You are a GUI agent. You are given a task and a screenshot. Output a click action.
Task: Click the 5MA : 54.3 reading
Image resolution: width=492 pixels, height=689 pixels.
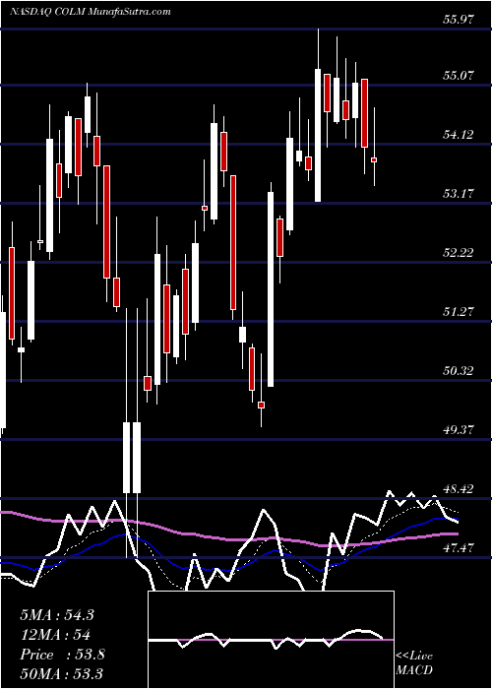pos(57,615)
